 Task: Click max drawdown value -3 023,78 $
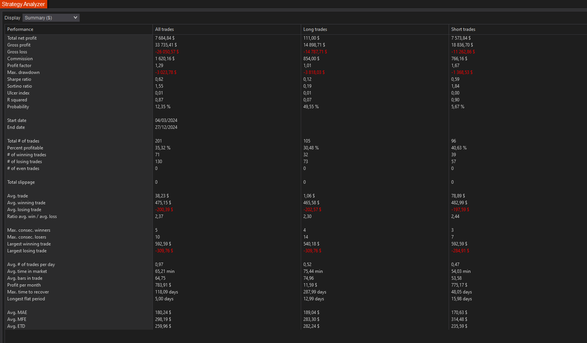coord(165,72)
